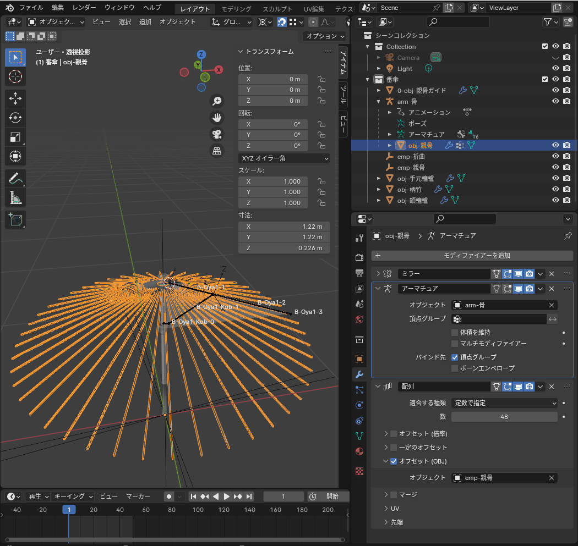
Task: Click モディファイアーを追加 button
Action: click(472, 256)
